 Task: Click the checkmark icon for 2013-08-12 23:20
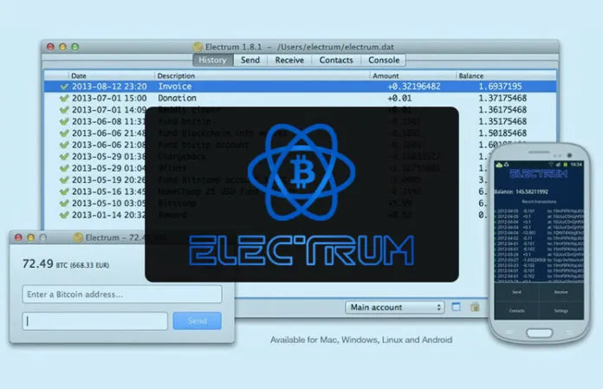coord(64,87)
